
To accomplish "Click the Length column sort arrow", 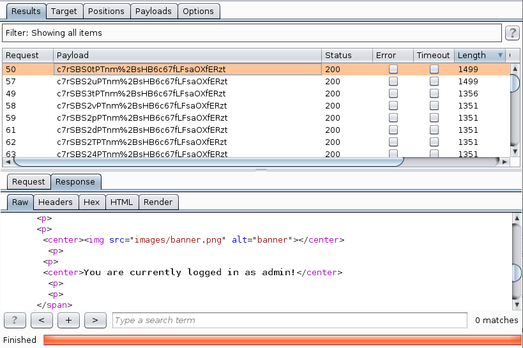I will click(500, 56).
